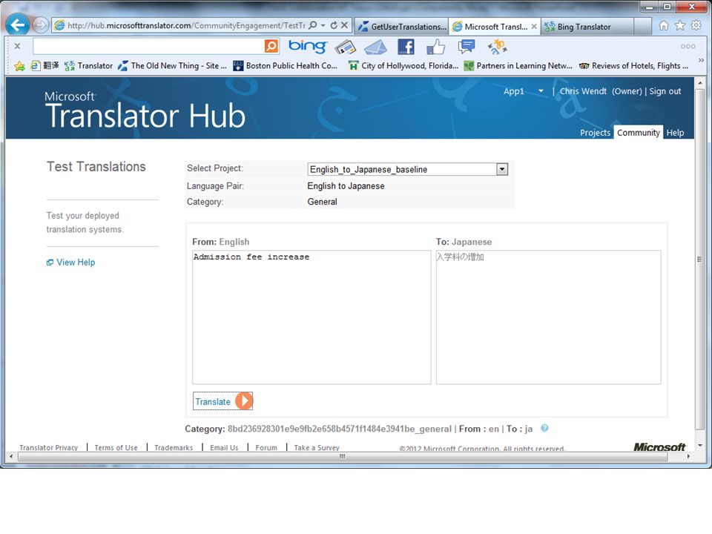Click the thumbs-up Like icon
712x534 pixels.
(435, 46)
